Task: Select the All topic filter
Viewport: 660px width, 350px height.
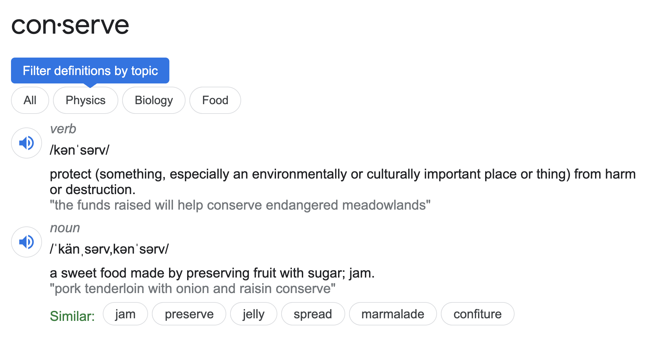Action: pos(30,100)
